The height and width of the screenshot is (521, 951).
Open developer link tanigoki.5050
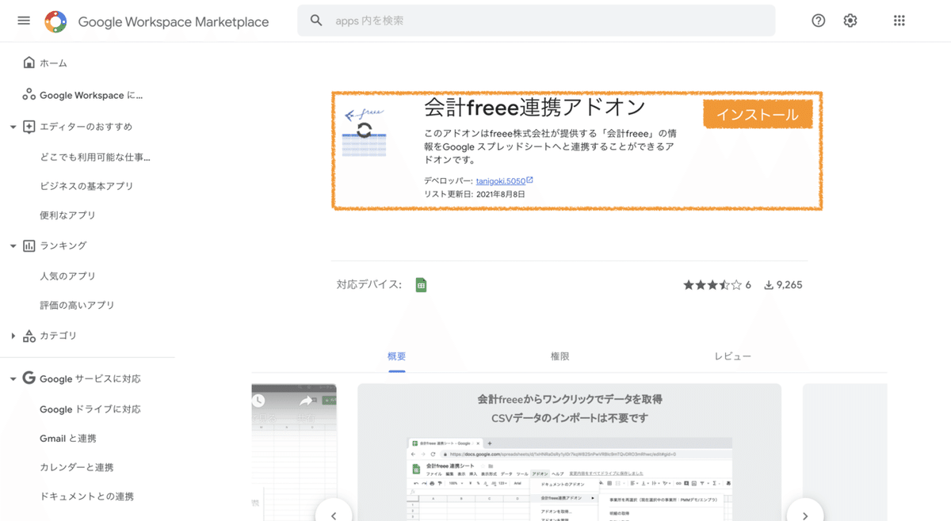pos(501,181)
